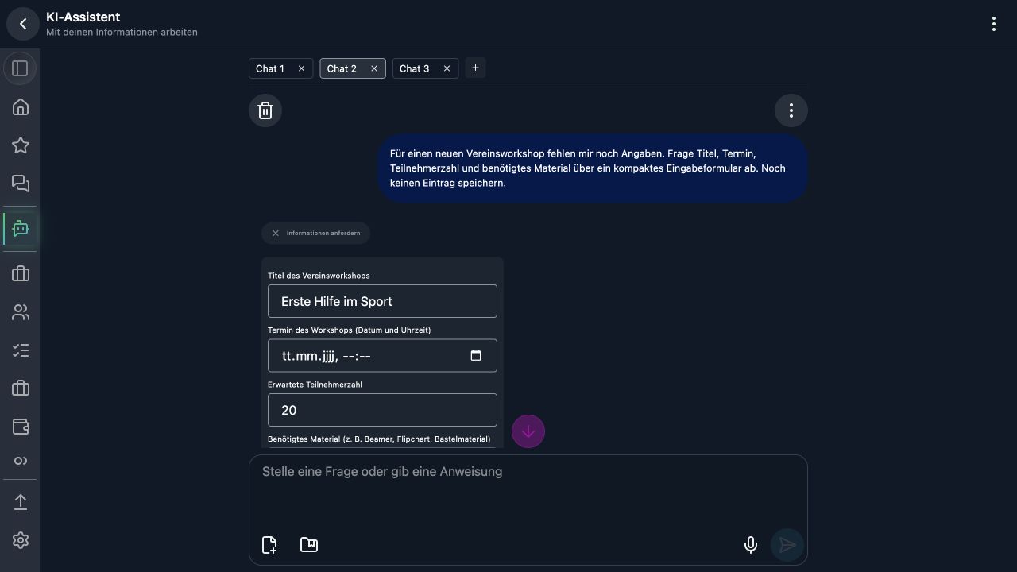1017x572 pixels.
Task: Toggle the sidebar panel icon
Action: tap(21, 68)
